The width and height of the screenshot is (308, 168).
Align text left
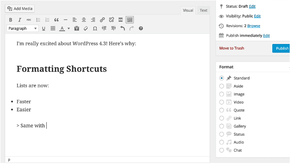coord(75,20)
